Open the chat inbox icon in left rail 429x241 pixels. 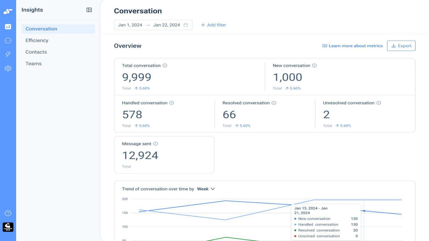coord(8,40)
